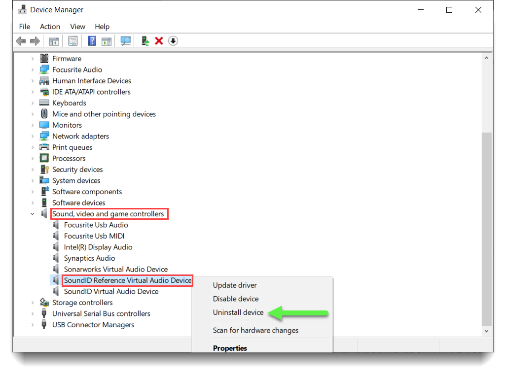Click the Monitors category icon
506x377 pixels.
tap(44, 125)
